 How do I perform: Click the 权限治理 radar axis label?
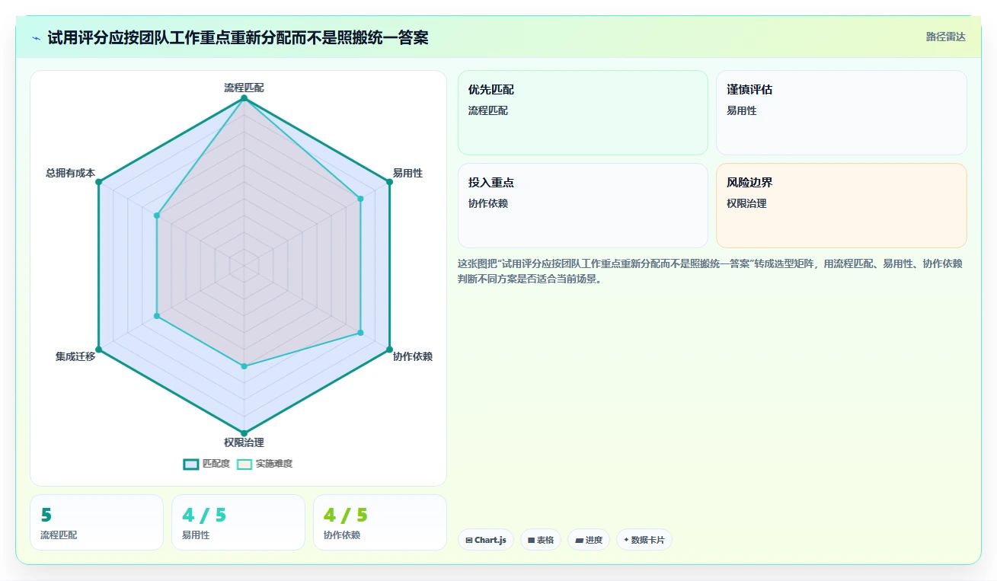click(244, 442)
